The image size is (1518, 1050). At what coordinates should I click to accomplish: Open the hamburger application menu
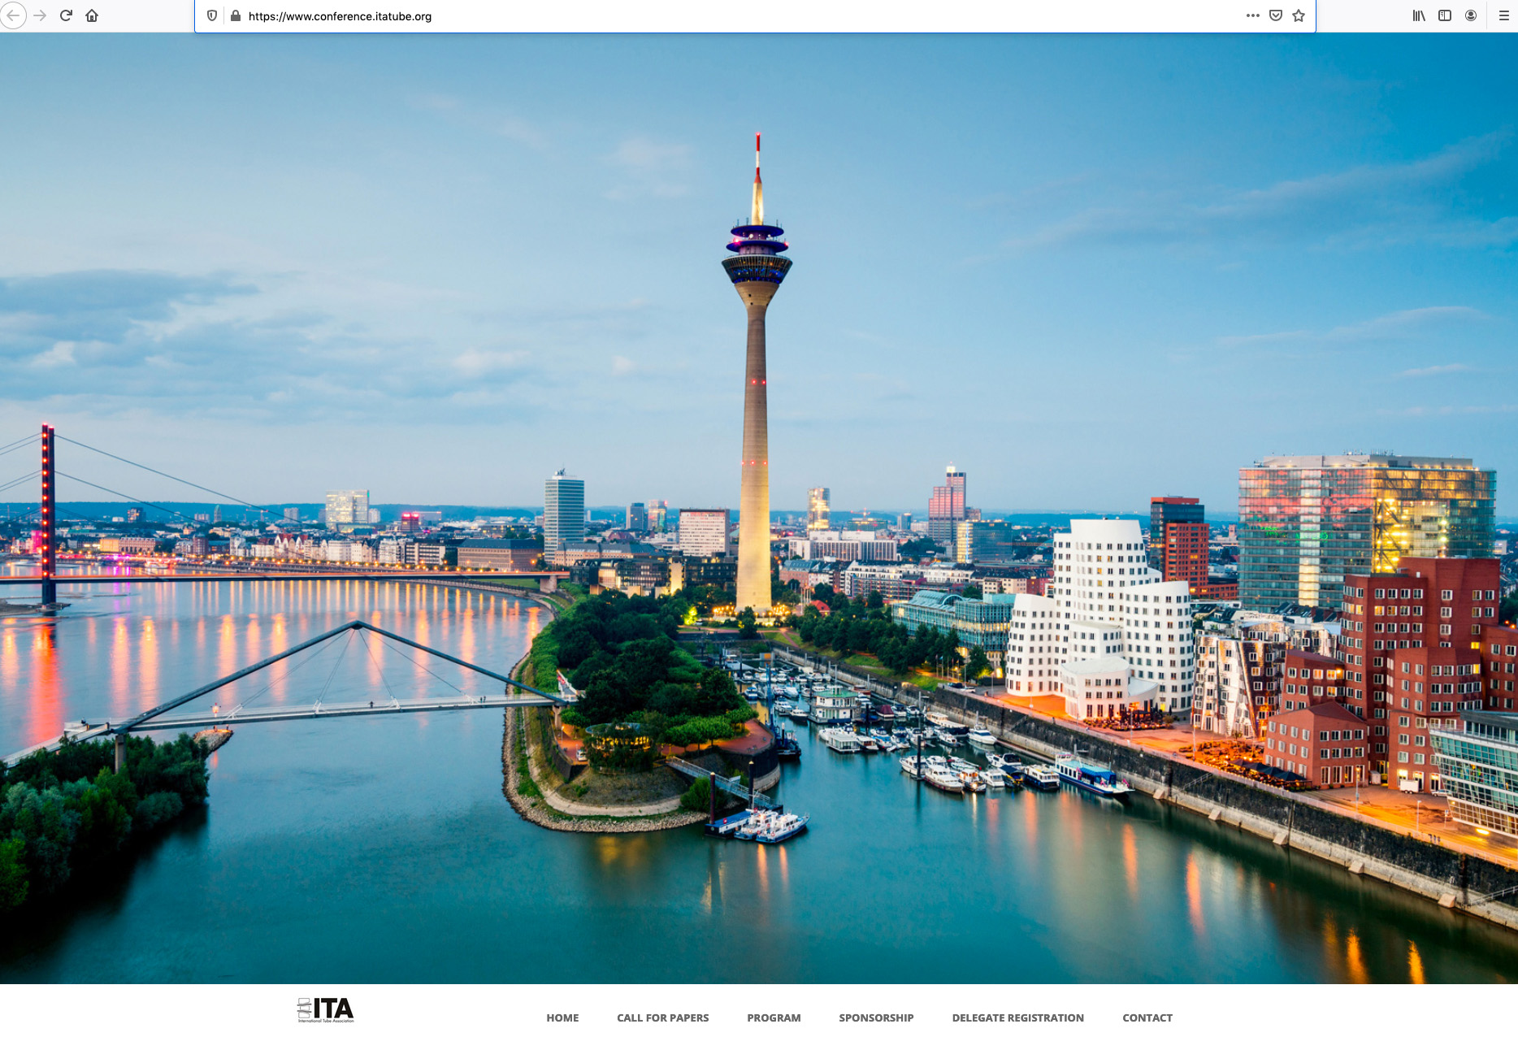[1503, 15]
